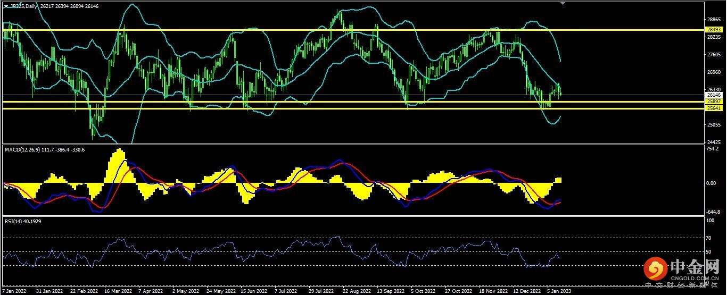727x295 pixels.
Task: Click the chart shift triangle marker at top
Action: [x=564, y=3]
